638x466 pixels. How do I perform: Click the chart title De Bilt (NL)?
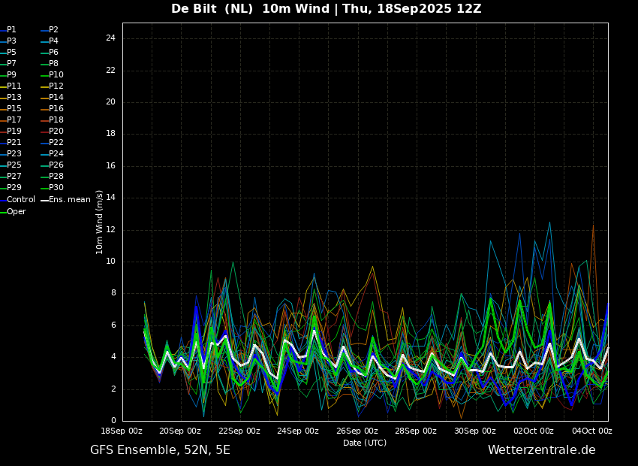(x=212, y=9)
